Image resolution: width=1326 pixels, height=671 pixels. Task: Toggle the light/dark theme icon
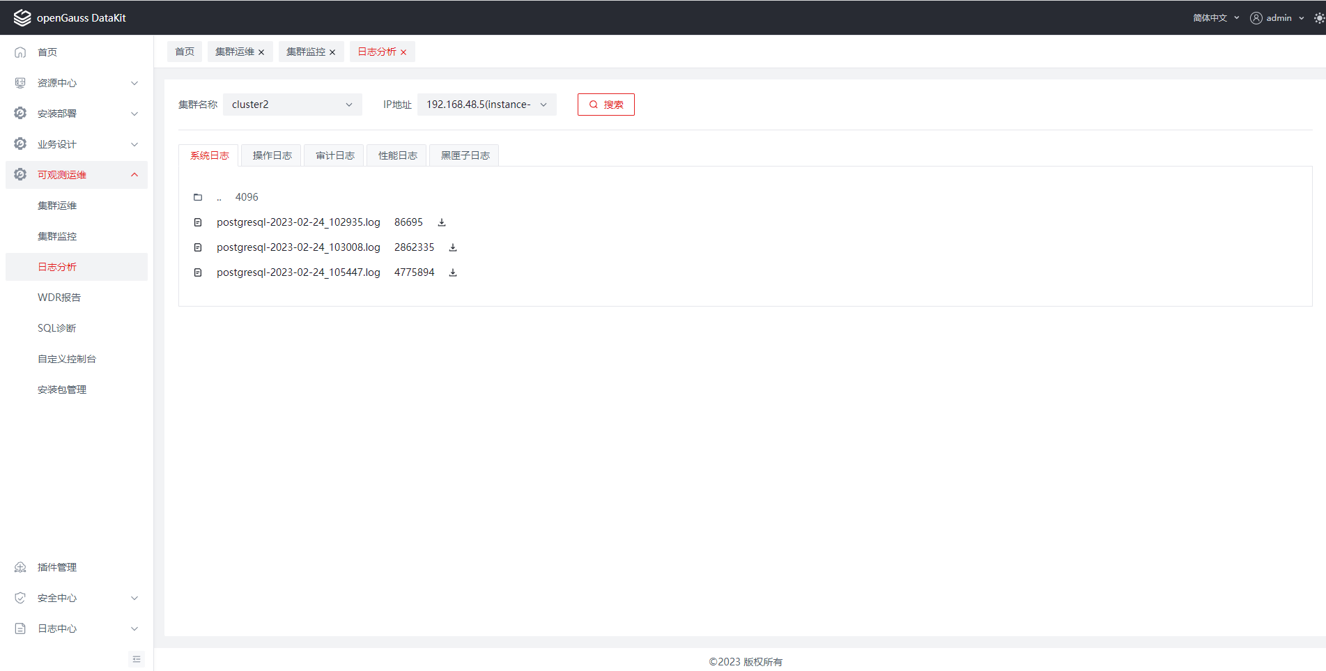pyautogui.click(x=1318, y=18)
